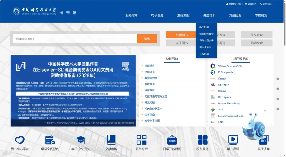Select 嵌入式教学 from the dropdown
286x157 pixels.
[205, 47]
